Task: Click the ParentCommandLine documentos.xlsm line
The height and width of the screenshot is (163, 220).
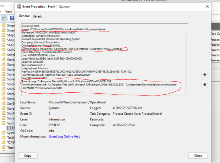Action: coord(100,84)
